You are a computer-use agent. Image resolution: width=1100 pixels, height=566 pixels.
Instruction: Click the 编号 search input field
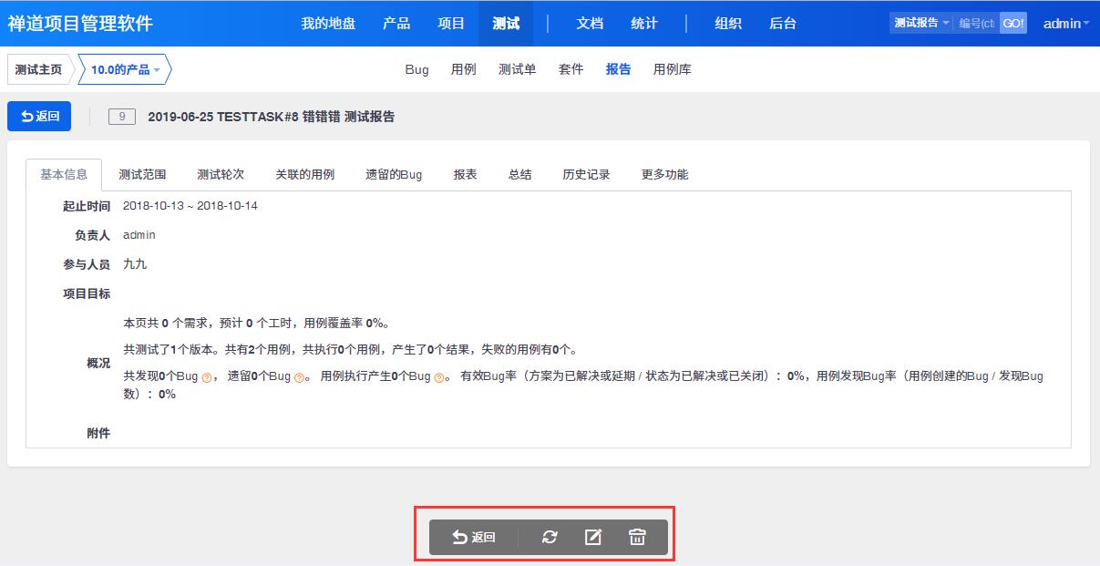(x=976, y=23)
